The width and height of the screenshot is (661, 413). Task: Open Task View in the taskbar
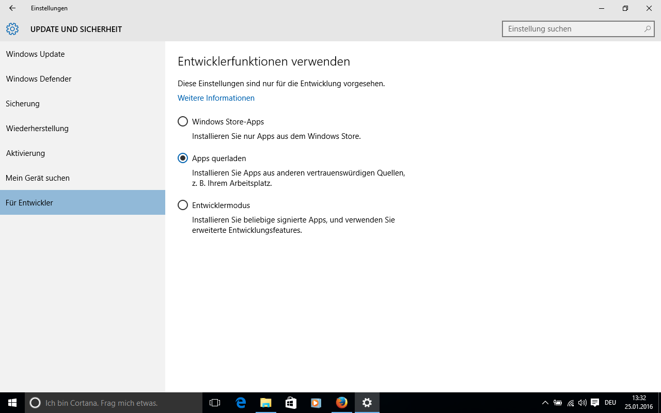tap(215, 403)
